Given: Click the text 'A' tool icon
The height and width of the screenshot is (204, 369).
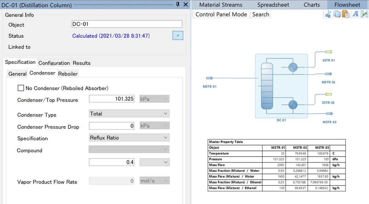Looking at the screenshot, I should 355,14.
